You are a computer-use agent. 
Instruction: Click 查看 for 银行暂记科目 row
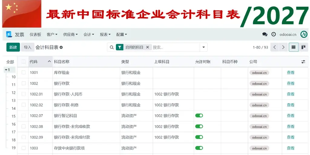point(291,115)
